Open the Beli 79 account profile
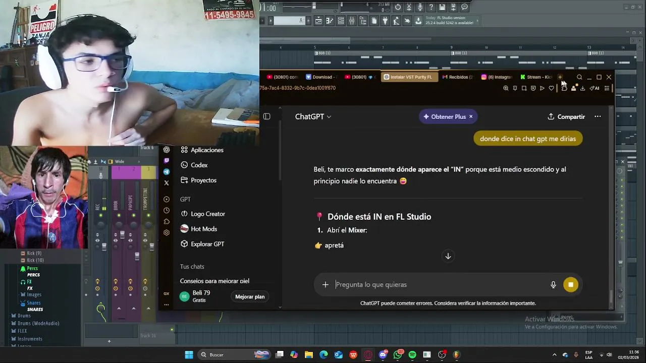Screen dimensions: 646x363 (x=195, y=296)
